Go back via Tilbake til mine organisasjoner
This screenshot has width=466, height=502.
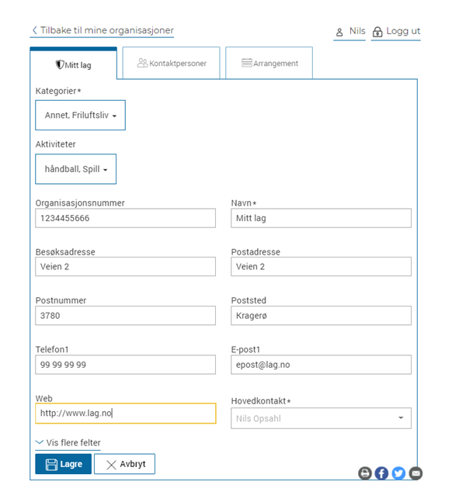(x=102, y=30)
